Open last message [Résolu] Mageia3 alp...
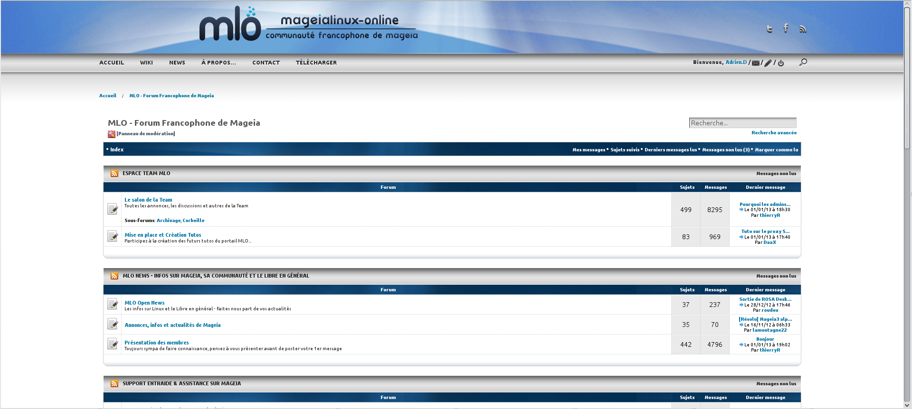 (x=765, y=319)
